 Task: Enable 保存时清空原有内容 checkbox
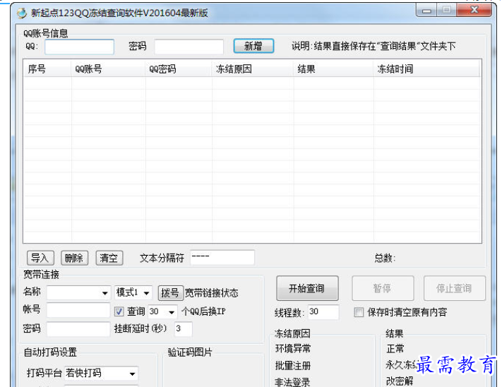click(x=359, y=312)
